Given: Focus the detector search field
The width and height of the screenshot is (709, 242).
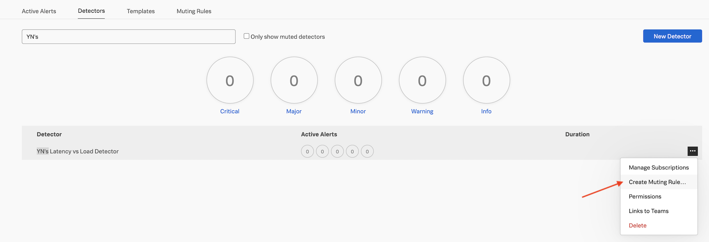Looking at the screenshot, I should 128,37.
